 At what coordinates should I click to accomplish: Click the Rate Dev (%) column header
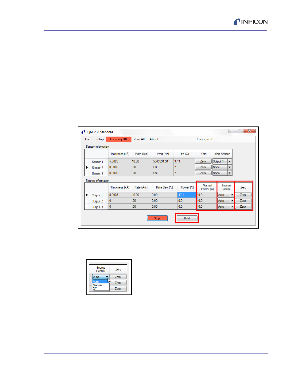point(164,187)
